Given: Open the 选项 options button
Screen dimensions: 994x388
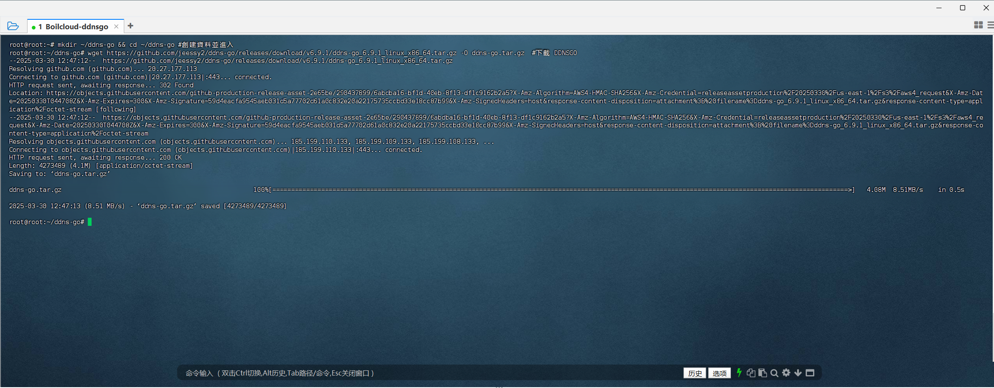Looking at the screenshot, I should pyautogui.click(x=719, y=373).
